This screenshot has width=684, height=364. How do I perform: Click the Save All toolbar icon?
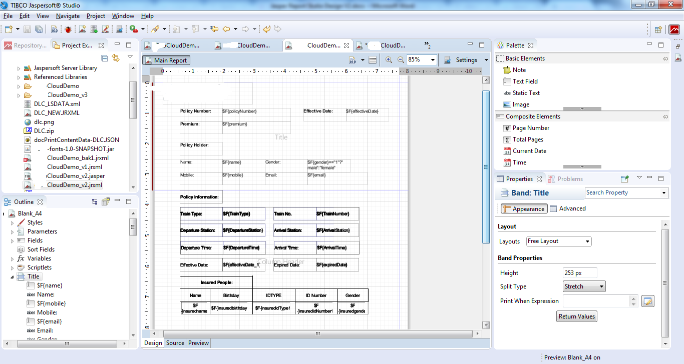39,29
